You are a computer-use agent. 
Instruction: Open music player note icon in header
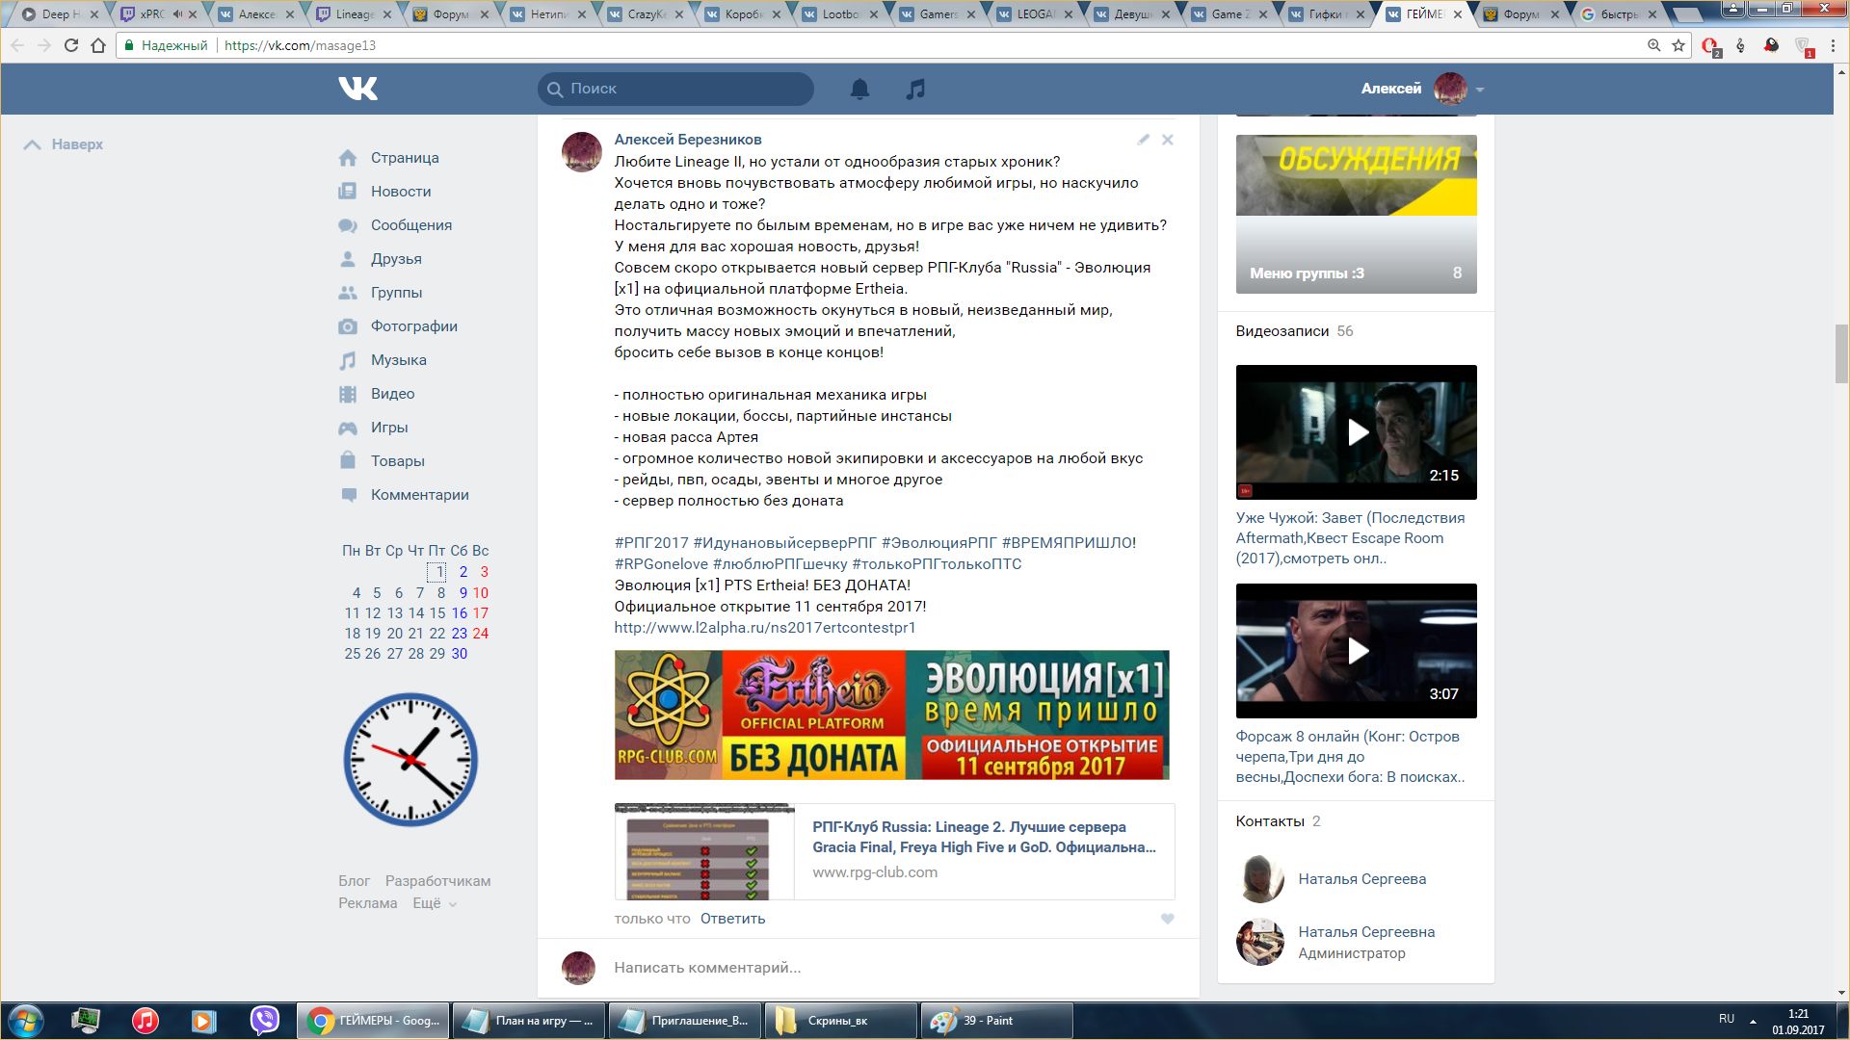click(x=915, y=89)
